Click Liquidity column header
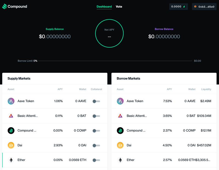 [x=206, y=89]
